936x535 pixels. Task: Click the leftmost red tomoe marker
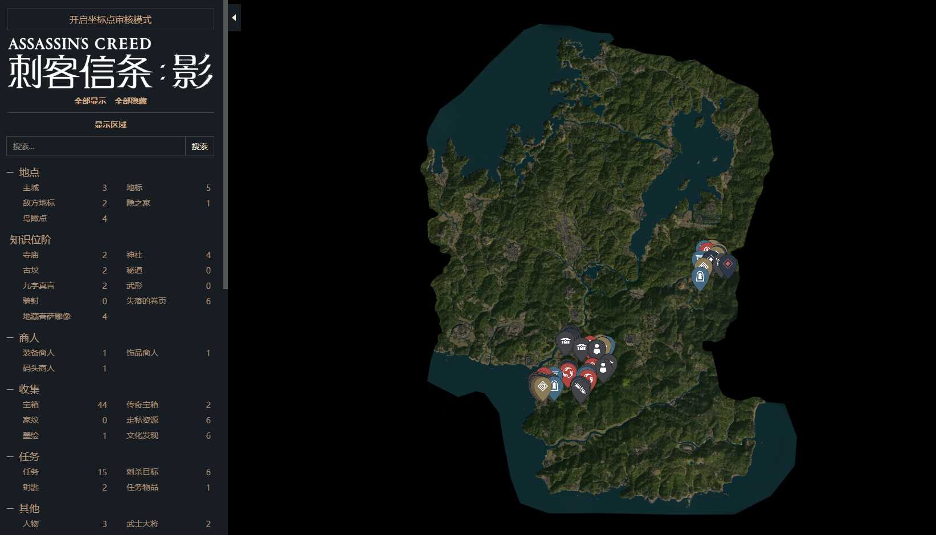[x=567, y=373]
